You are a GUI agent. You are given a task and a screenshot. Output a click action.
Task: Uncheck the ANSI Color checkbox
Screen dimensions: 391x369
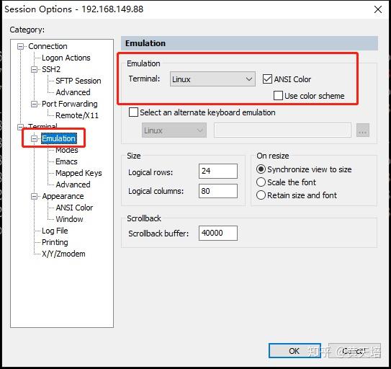(267, 79)
